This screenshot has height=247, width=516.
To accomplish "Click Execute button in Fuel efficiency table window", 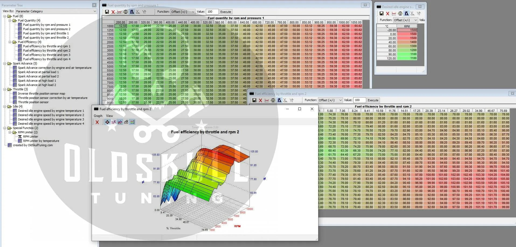I will coord(373,100).
